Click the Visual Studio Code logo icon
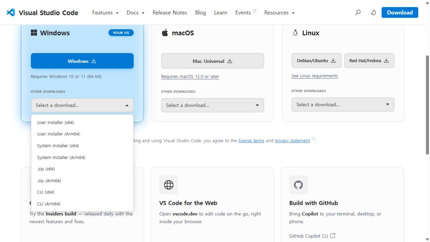 11,13
